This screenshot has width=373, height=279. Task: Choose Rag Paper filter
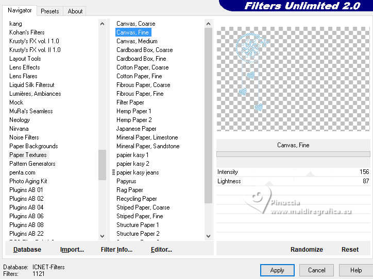[x=130, y=190]
